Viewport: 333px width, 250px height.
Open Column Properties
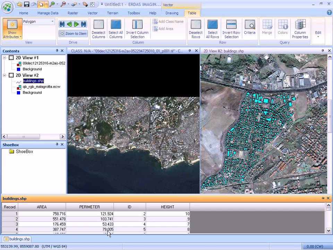point(300,29)
